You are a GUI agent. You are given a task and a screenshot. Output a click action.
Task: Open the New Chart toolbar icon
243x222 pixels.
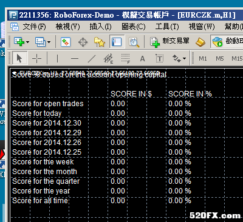coord(19,42)
